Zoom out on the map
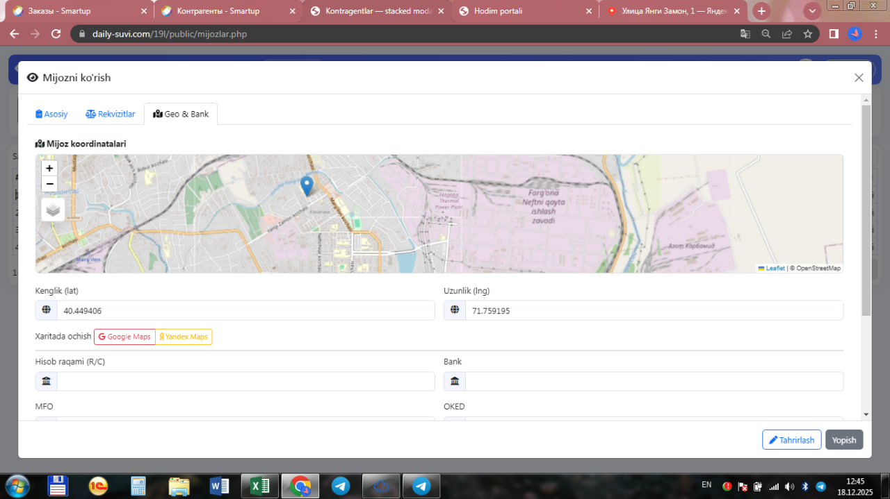The image size is (890, 499). pyautogui.click(x=49, y=184)
